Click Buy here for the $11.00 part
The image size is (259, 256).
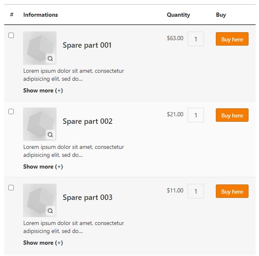pyautogui.click(x=232, y=191)
